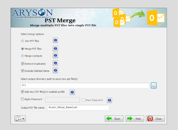Open info icon beside Merge Contacts

(55, 55)
